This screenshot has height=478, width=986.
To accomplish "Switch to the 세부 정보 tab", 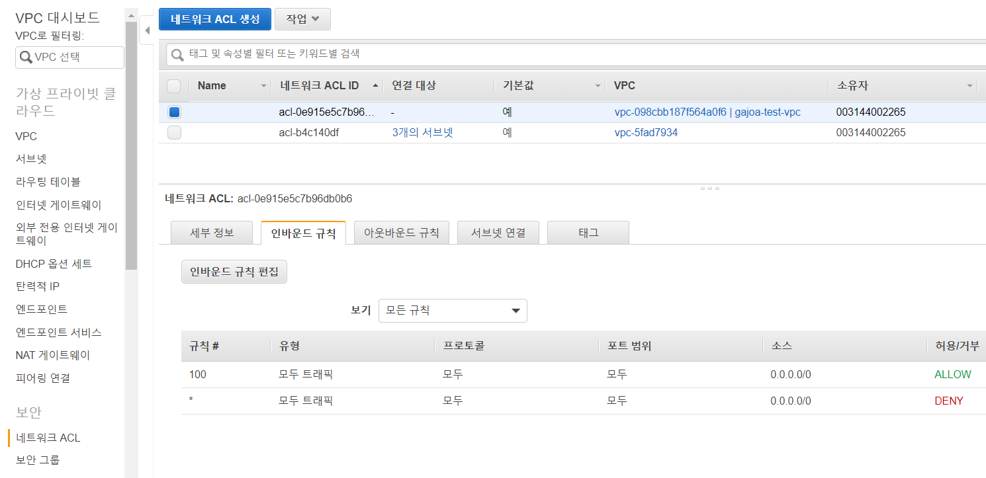I will [x=212, y=233].
